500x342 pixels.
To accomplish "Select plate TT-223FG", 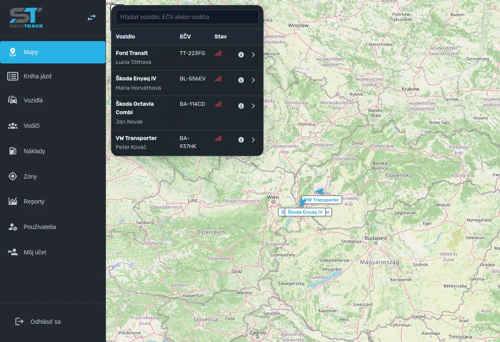I will click(192, 53).
